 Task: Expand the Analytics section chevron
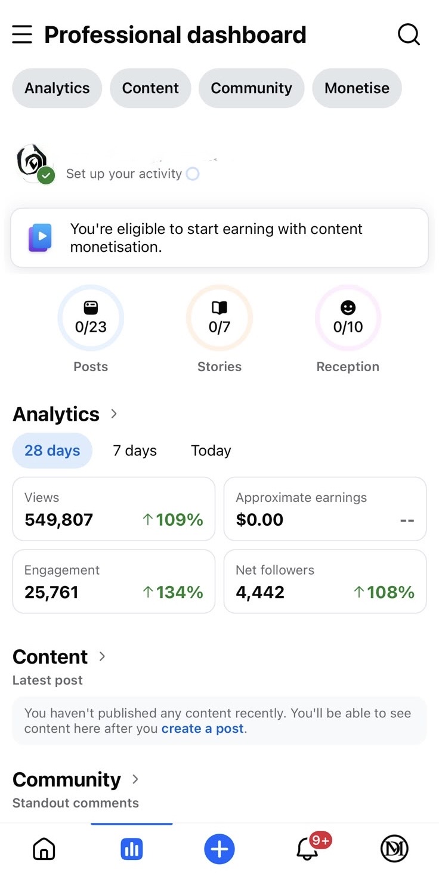[x=114, y=414]
